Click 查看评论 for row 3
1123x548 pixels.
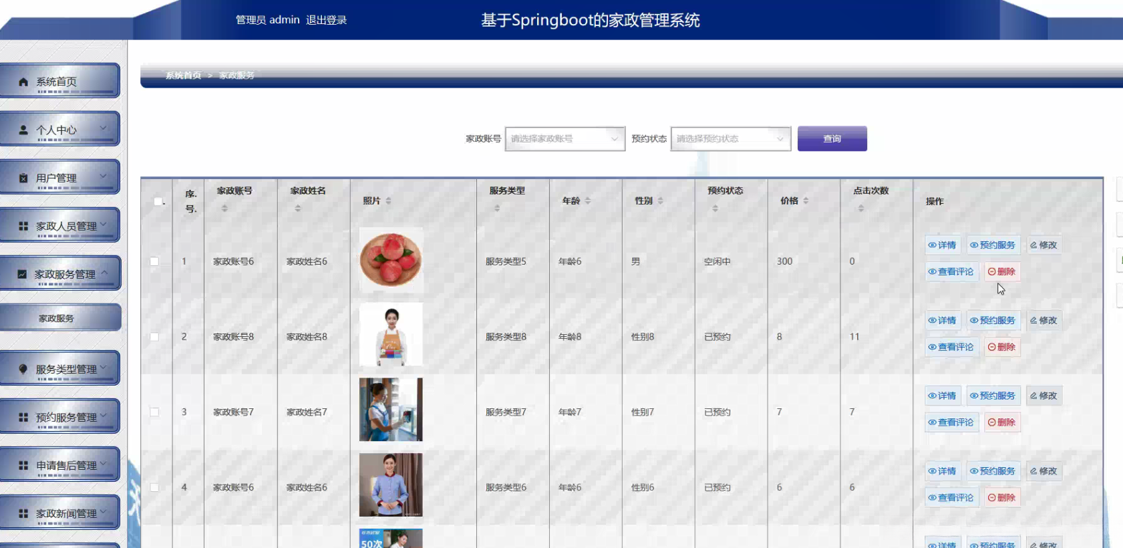click(x=951, y=422)
